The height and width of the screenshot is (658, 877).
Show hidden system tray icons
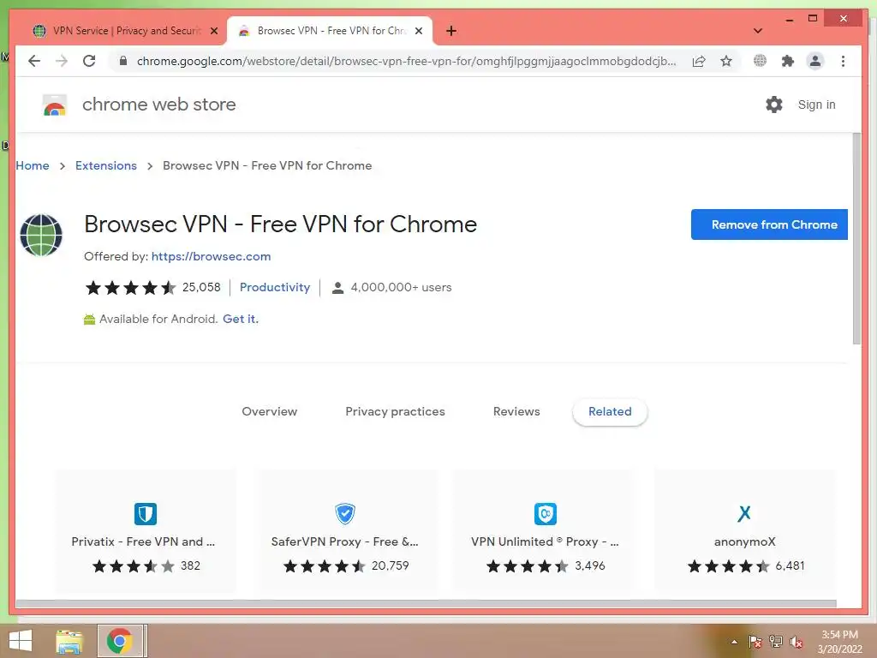[x=734, y=642]
